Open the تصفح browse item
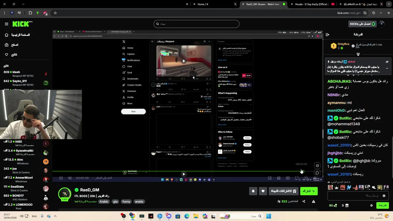The image size is (393, 221). [x=11, y=45]
